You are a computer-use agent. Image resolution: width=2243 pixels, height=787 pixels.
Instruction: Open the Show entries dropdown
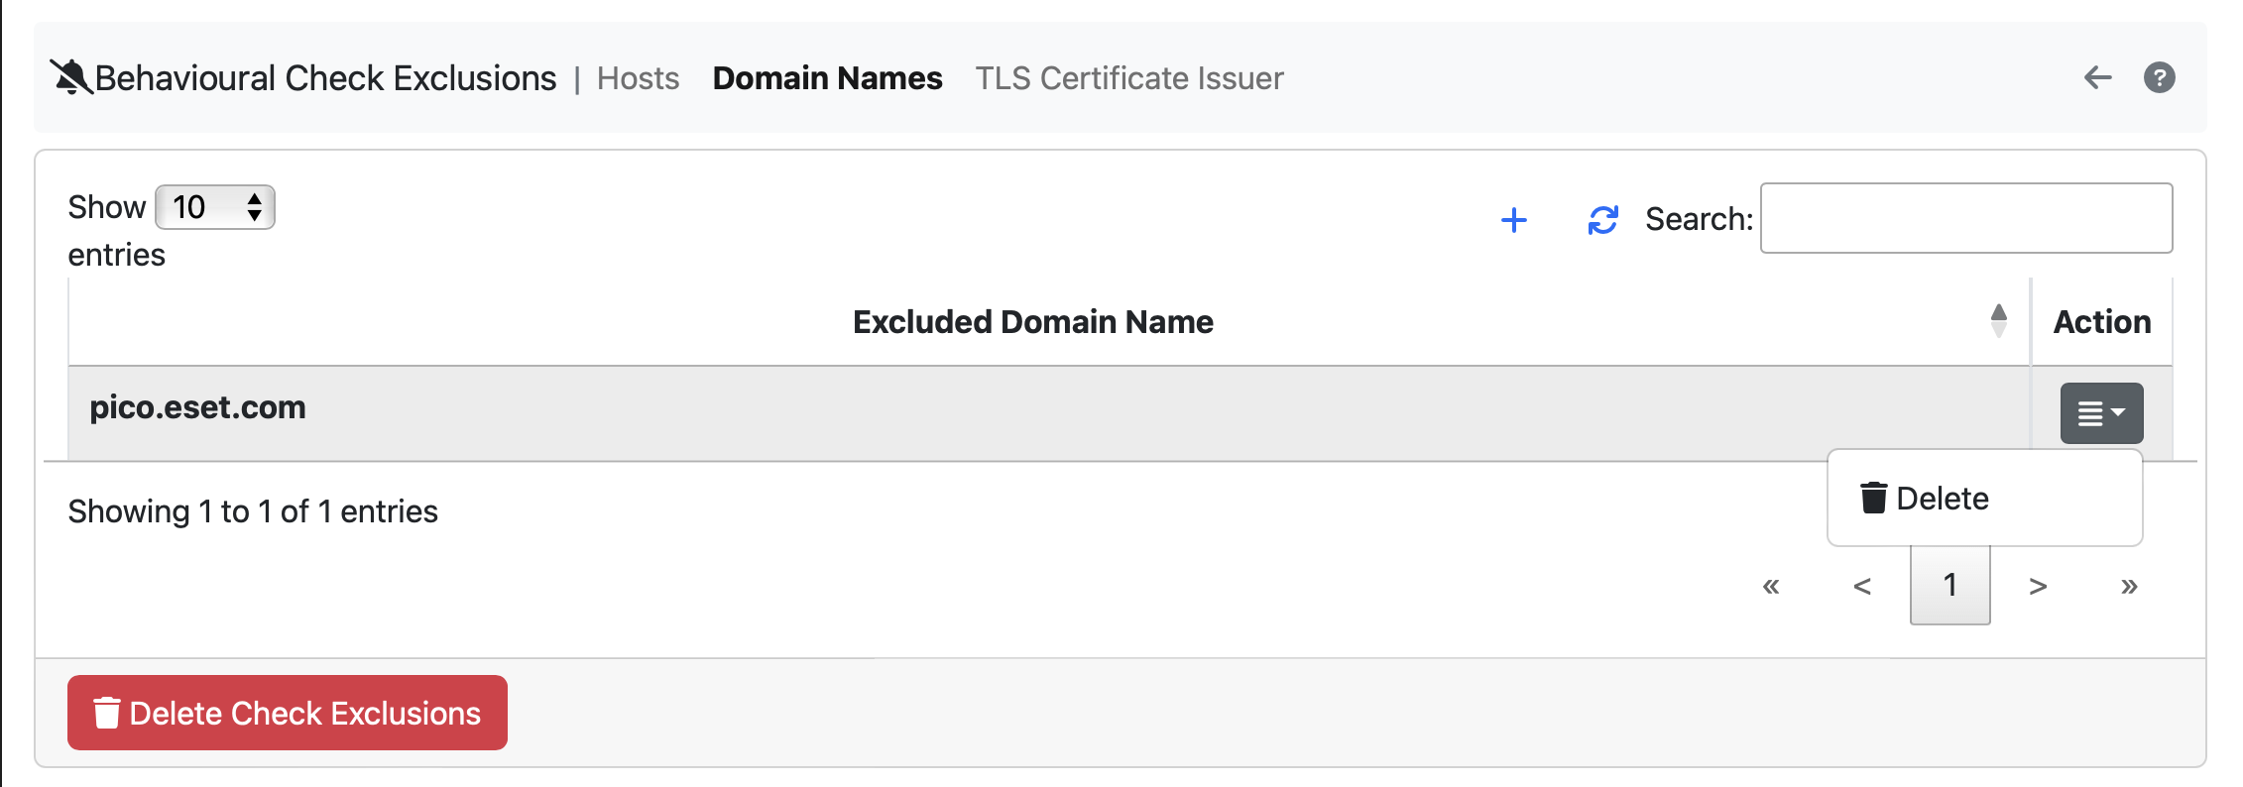pyautogui.click(x=214, y=207)
